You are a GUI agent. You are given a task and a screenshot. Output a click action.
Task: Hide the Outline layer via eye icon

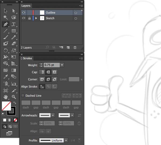[x=24, y=13]
